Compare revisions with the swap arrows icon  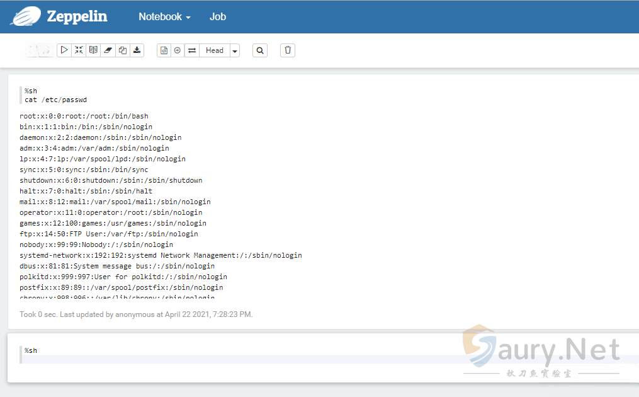[x=192, y=50]
